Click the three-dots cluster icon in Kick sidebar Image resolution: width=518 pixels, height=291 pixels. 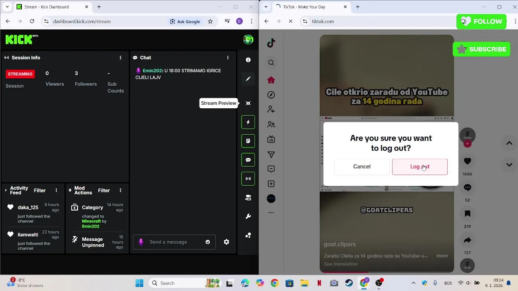pyautogui.click(x=248, y=235)
